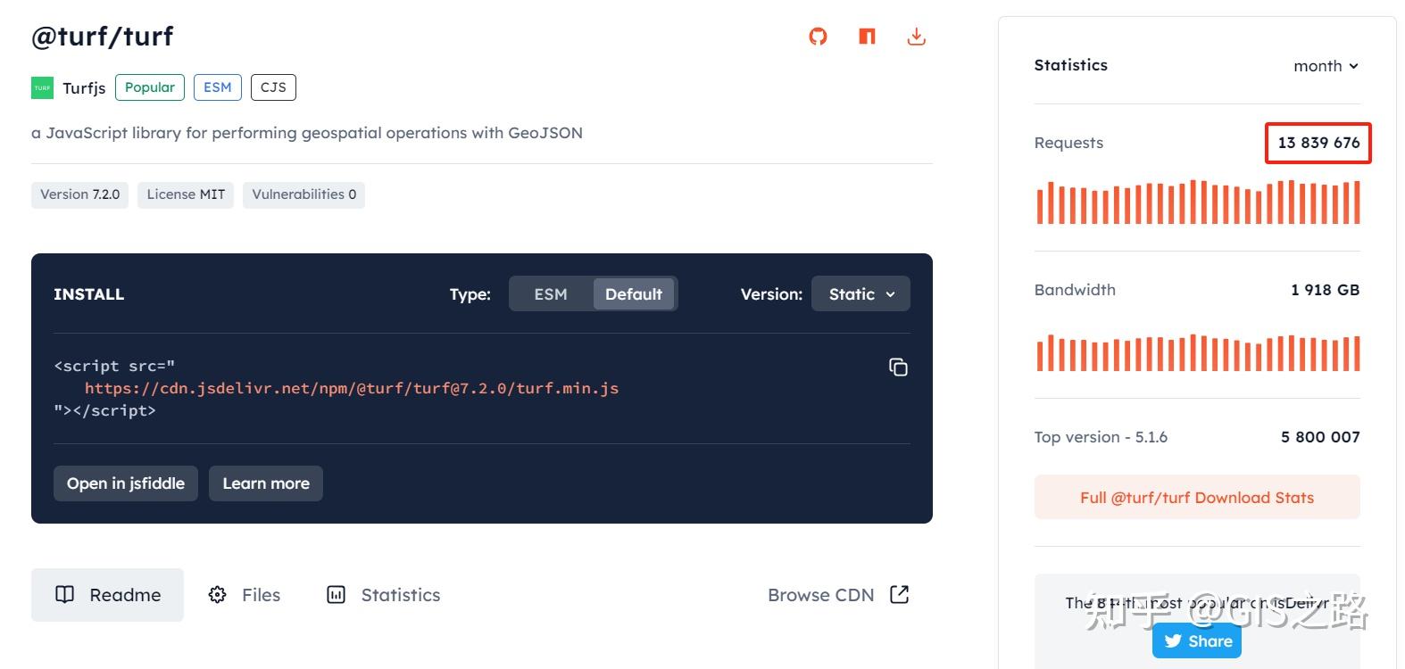This screenshot has height=669, width=1405.
Task: Copy the script tag to clipboard
Action: (x=898, y=368)
